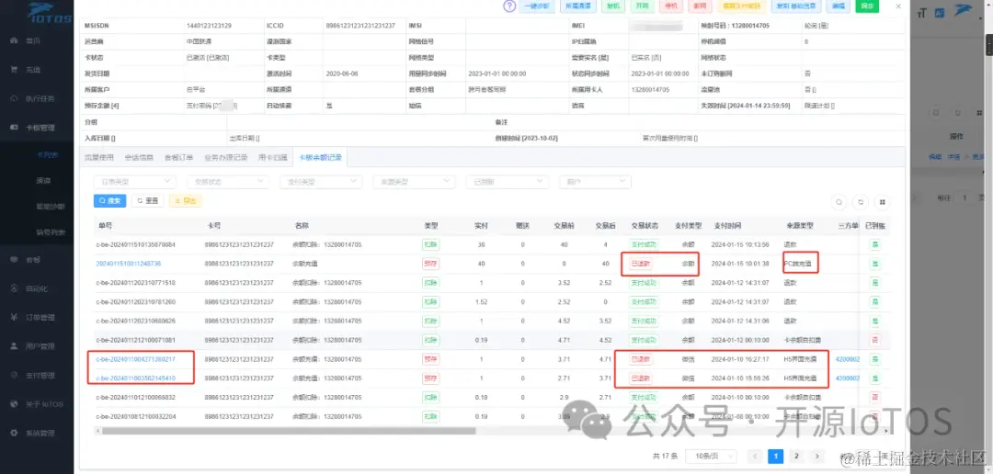Click the 支付时间 column header

727,226
